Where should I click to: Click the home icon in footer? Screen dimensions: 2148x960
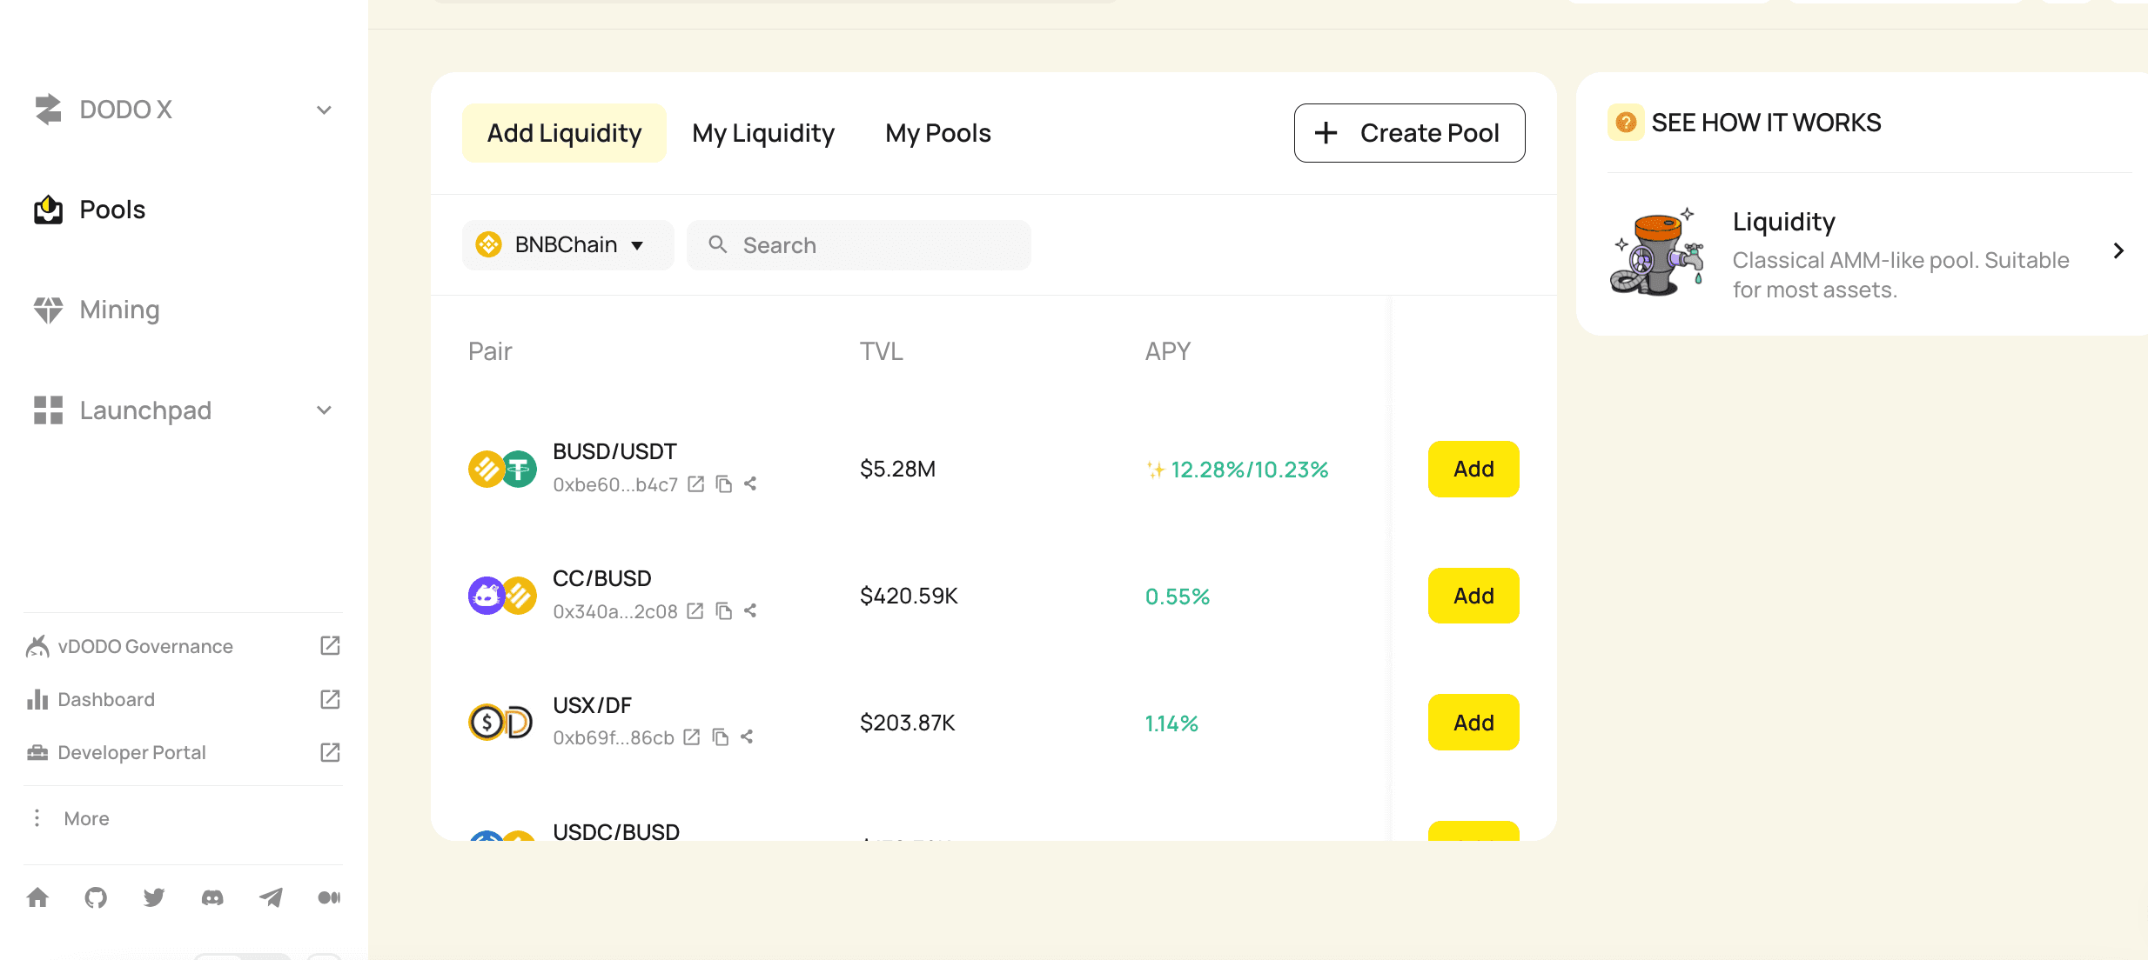[37, 897]
